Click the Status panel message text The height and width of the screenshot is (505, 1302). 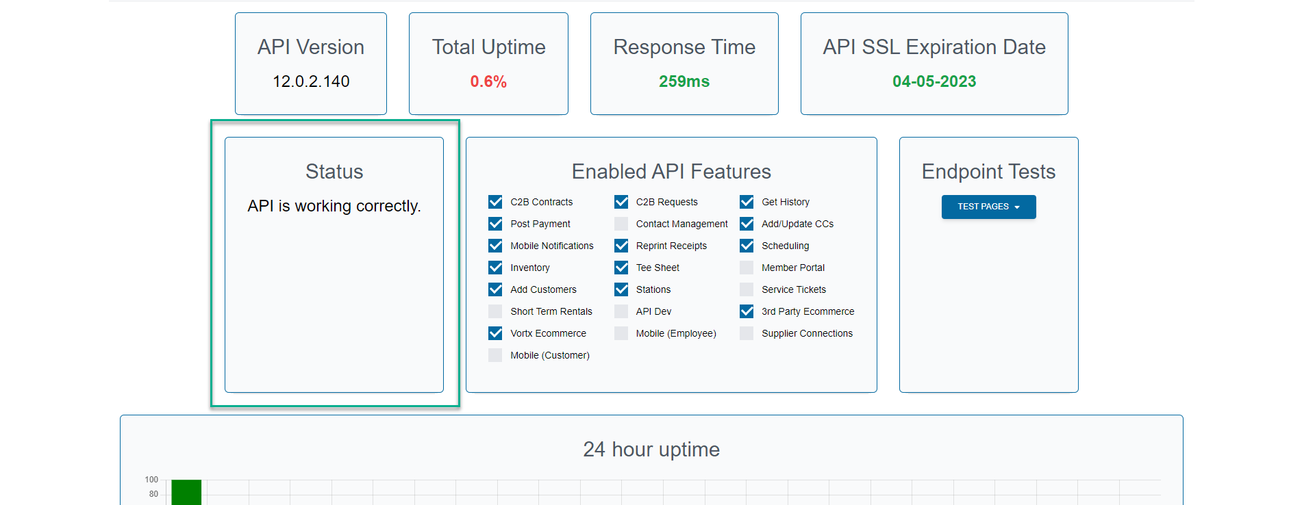(x=334, y=206)
